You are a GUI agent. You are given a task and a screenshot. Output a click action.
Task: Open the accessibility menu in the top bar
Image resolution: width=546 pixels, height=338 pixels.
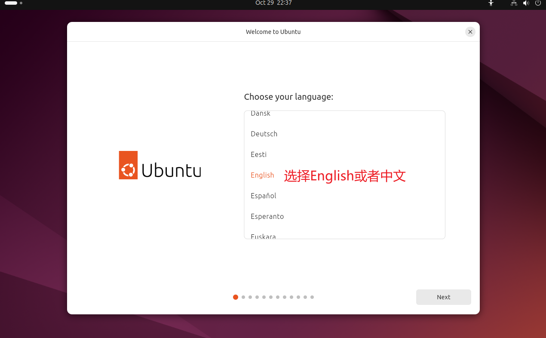pyautogui.click(x=491, y=3)
